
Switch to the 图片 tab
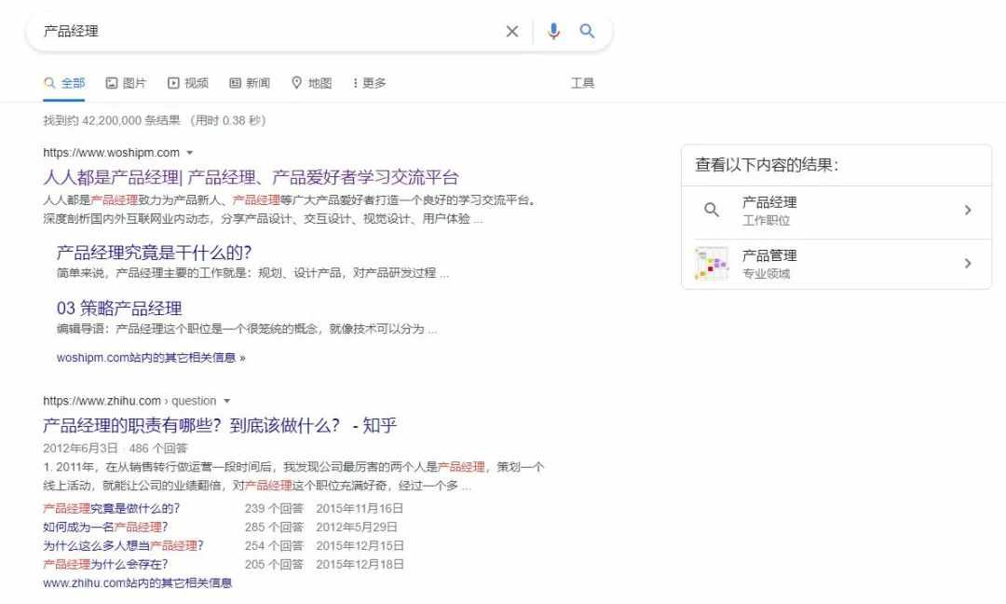pos(127,83)
